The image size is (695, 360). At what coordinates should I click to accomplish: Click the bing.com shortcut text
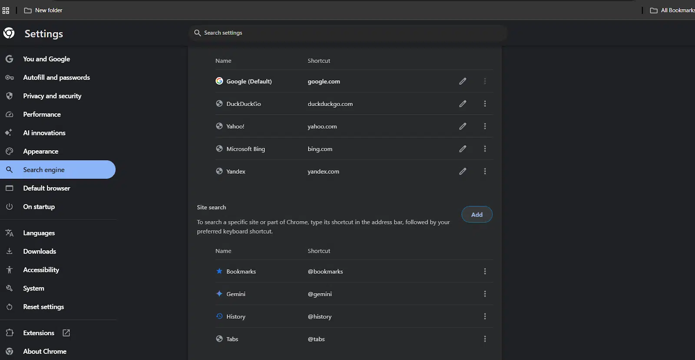[x=320, y=149]
